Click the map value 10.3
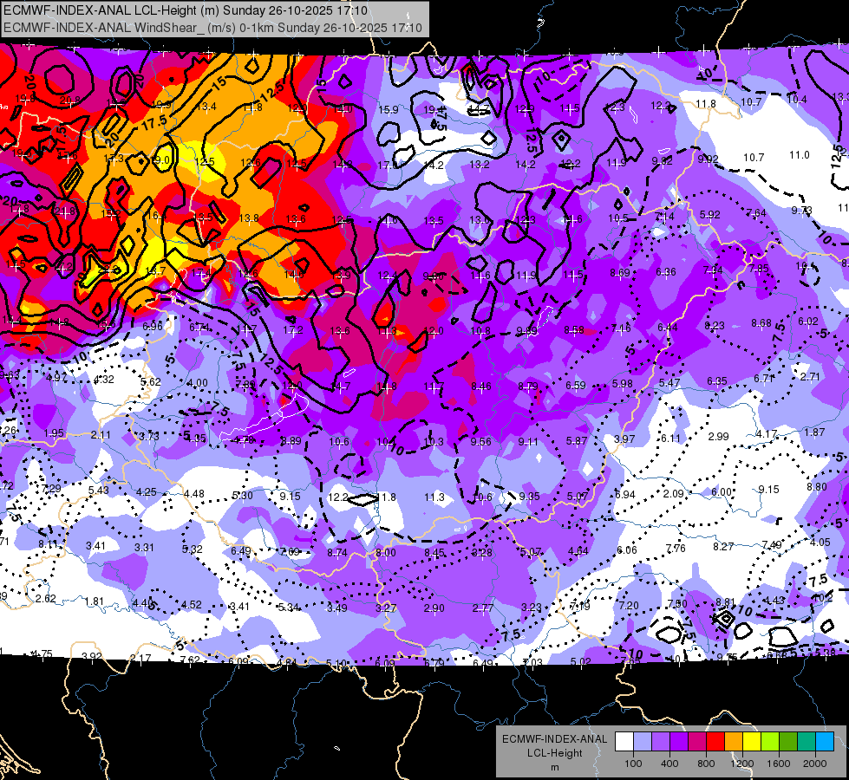This screenshot has width=849, height=780. coord(434,442)
